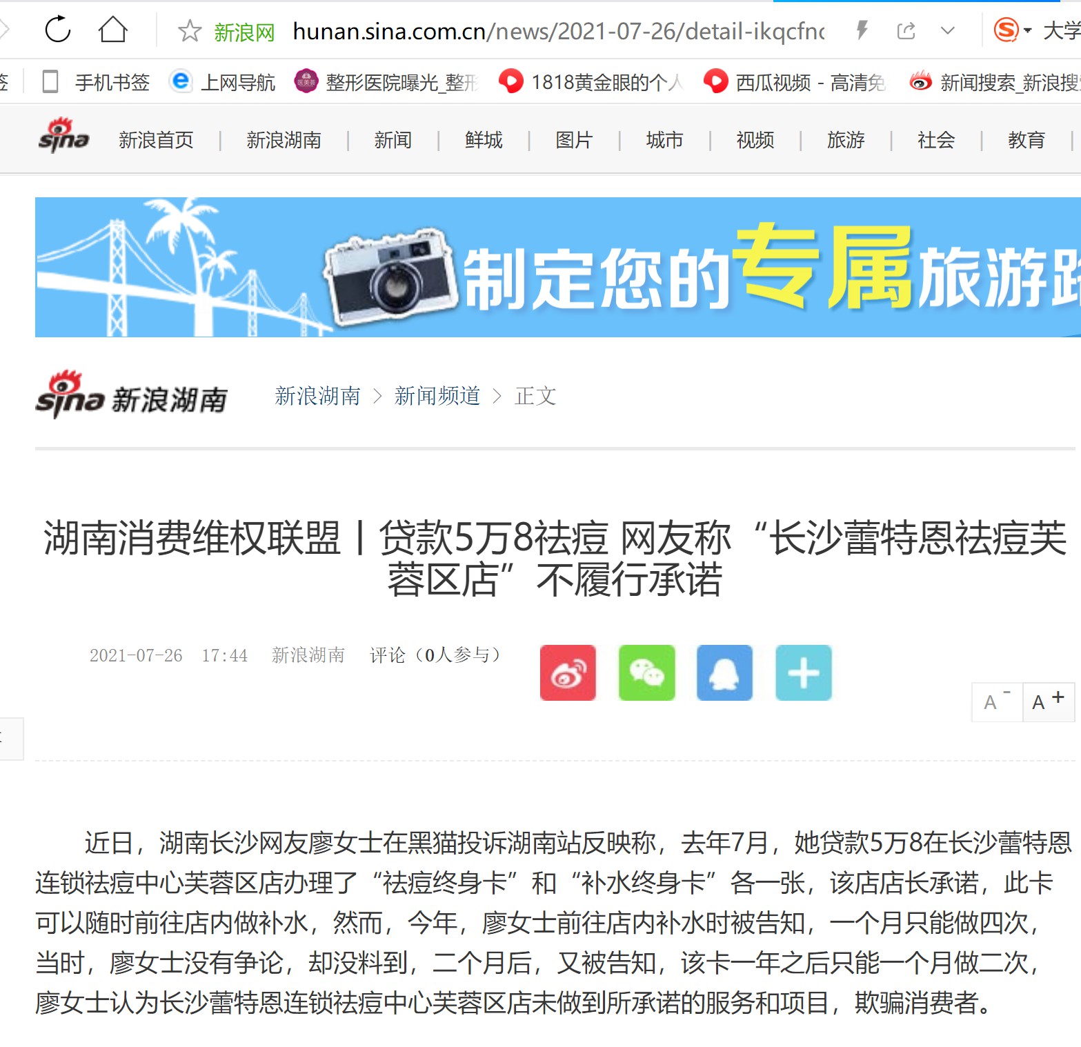
Task: Open the Sogou search engine dropdown
Action: (x=1012, y=30)
